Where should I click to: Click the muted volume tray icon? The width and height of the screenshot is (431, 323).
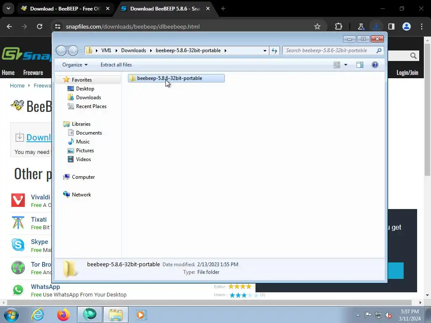point(388,315)
